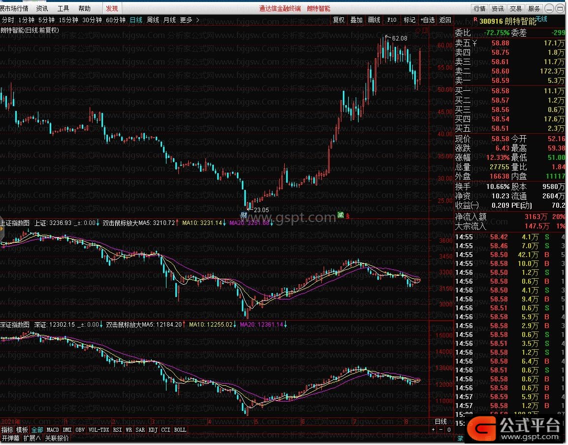
Task: Add stock with +自选 button
Action: click(x=428, y=20)
